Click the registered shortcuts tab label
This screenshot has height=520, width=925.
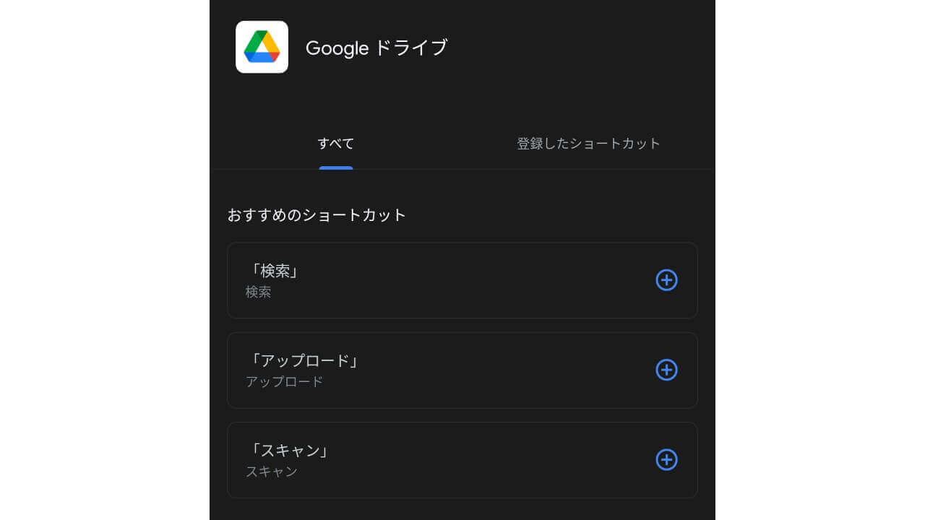(589, 143)
